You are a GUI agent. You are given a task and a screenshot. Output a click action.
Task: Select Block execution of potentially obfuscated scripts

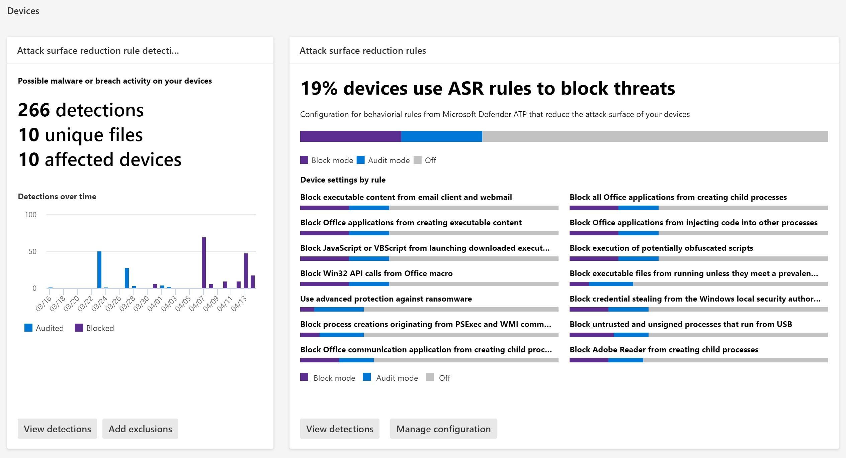[x=661, y=248]
